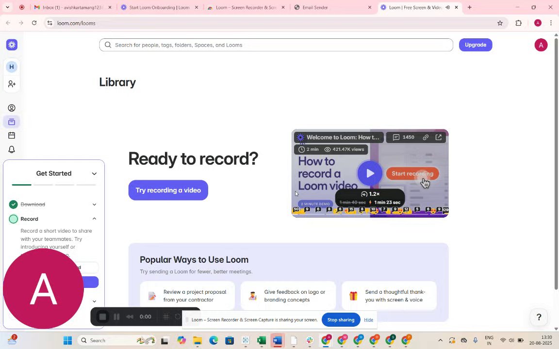Screen dimensions: 559x349
Task: Click the microphone icon in system tray
Action: (475, 340)
